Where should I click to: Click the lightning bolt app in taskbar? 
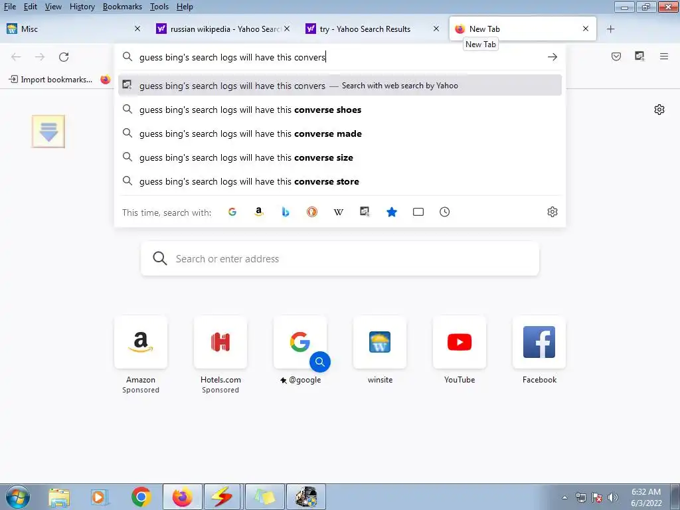pyautogui.click(x=222, y=497)
